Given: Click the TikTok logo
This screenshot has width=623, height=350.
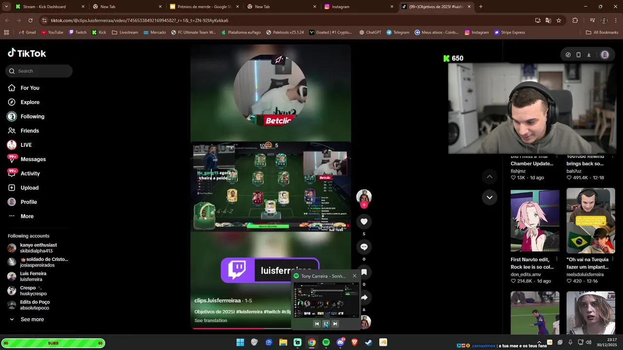Looking at the screenshot, I should click(27, 53).
